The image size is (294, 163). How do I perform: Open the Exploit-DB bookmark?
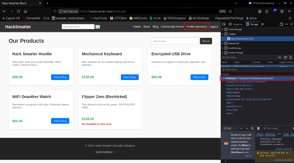point(11,18)
